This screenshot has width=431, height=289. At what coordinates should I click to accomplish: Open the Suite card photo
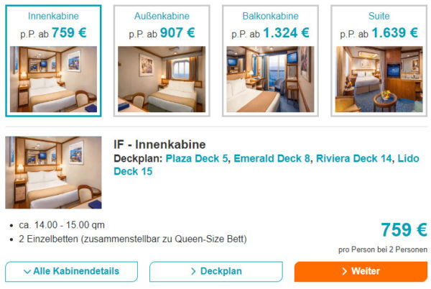[x=379, y=79]
